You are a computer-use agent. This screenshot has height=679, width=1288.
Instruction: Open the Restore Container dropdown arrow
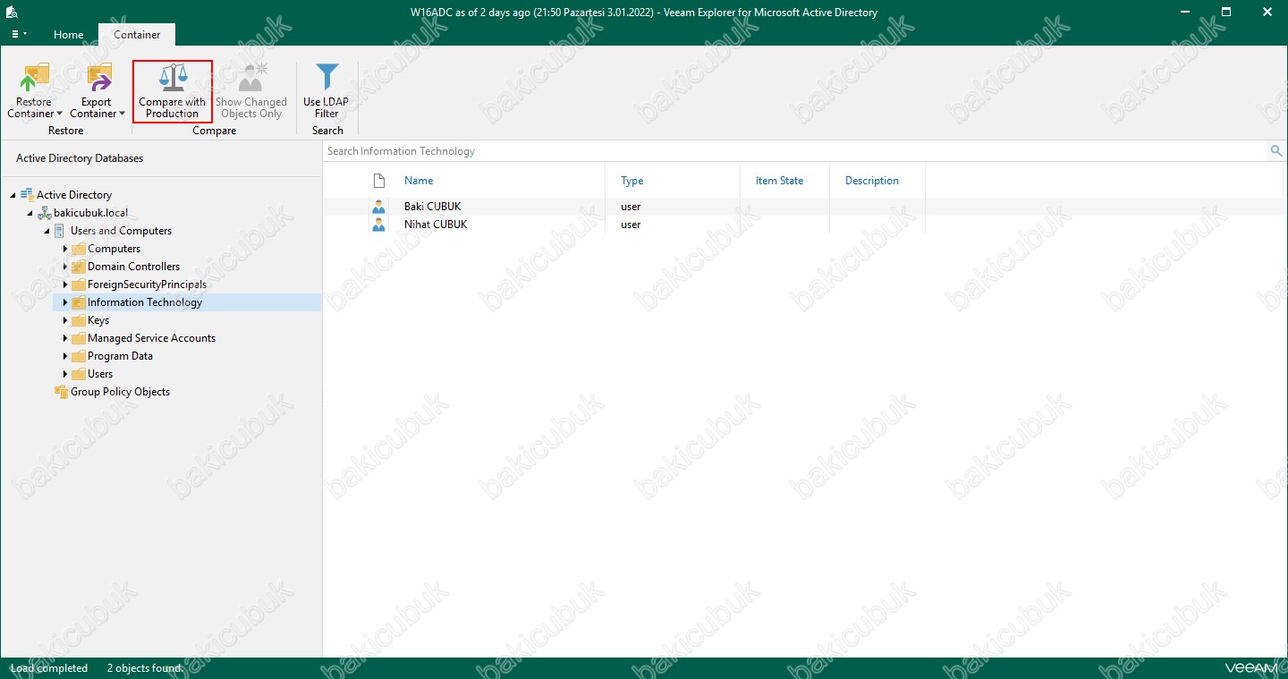[59, 114]
